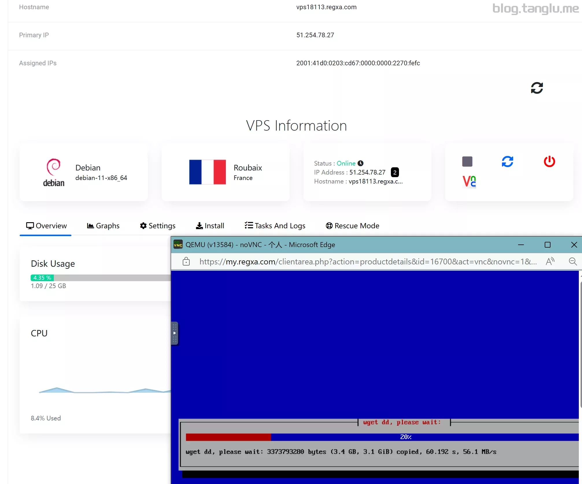View site info via the lock icon
This screenshot has width=582, height=484.
(186, 262)
